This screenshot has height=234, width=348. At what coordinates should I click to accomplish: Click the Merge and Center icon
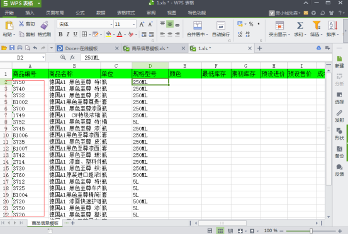tap(198, 26)
